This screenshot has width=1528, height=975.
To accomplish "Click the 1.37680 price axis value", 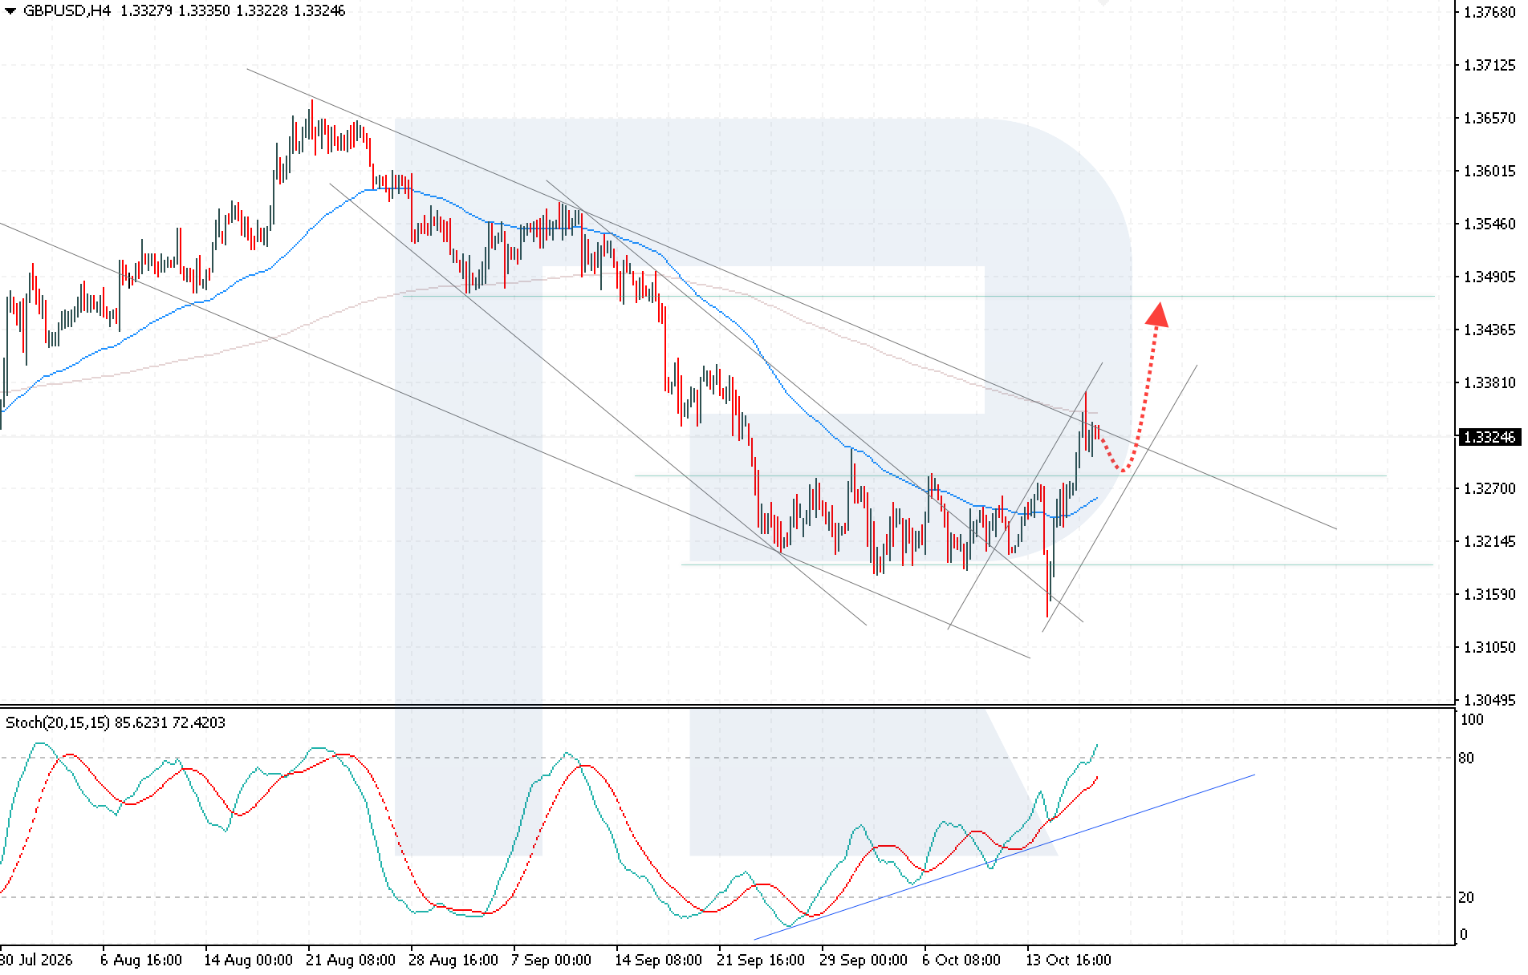I will (1489, 12).
